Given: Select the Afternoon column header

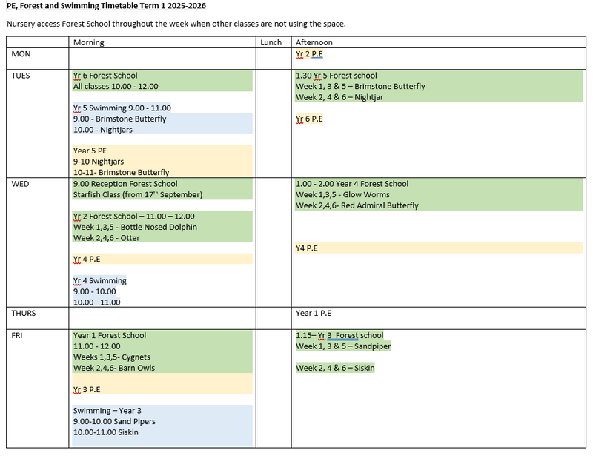Looking at the screenshot, I should [314, 42].
